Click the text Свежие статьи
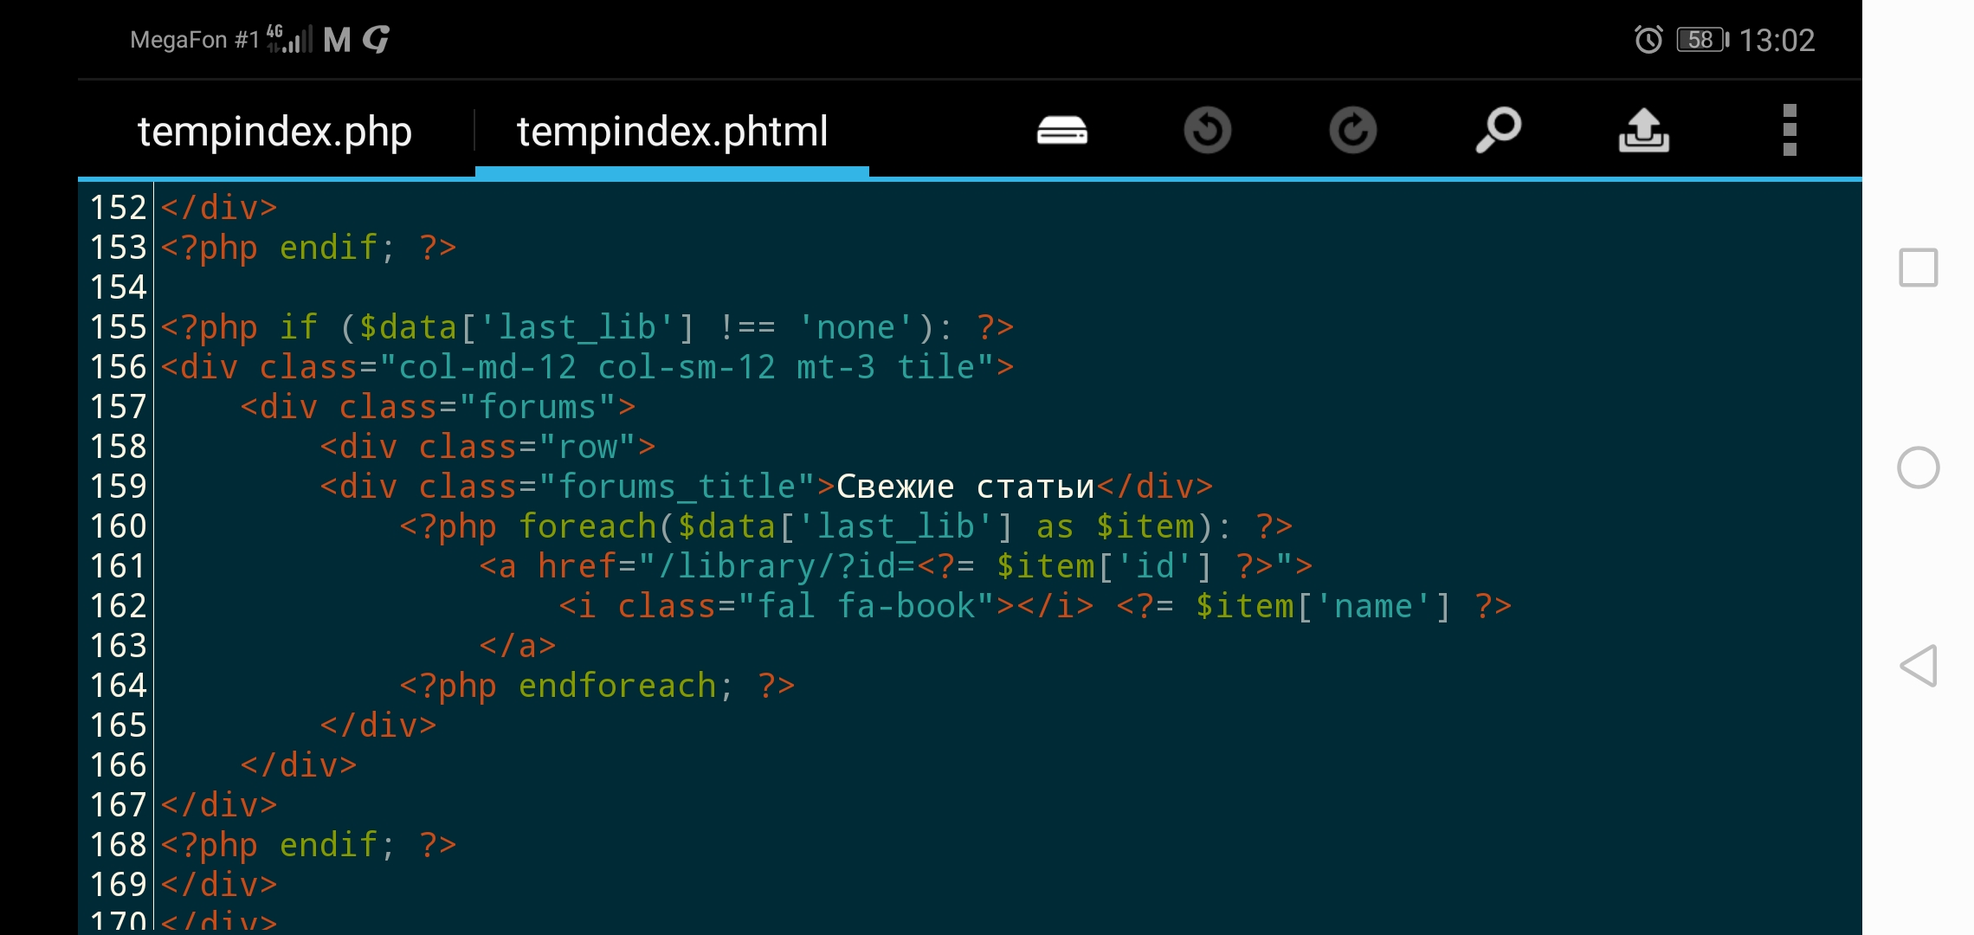This screenshot has height=935, width=1974. click(x=964, y=487)
